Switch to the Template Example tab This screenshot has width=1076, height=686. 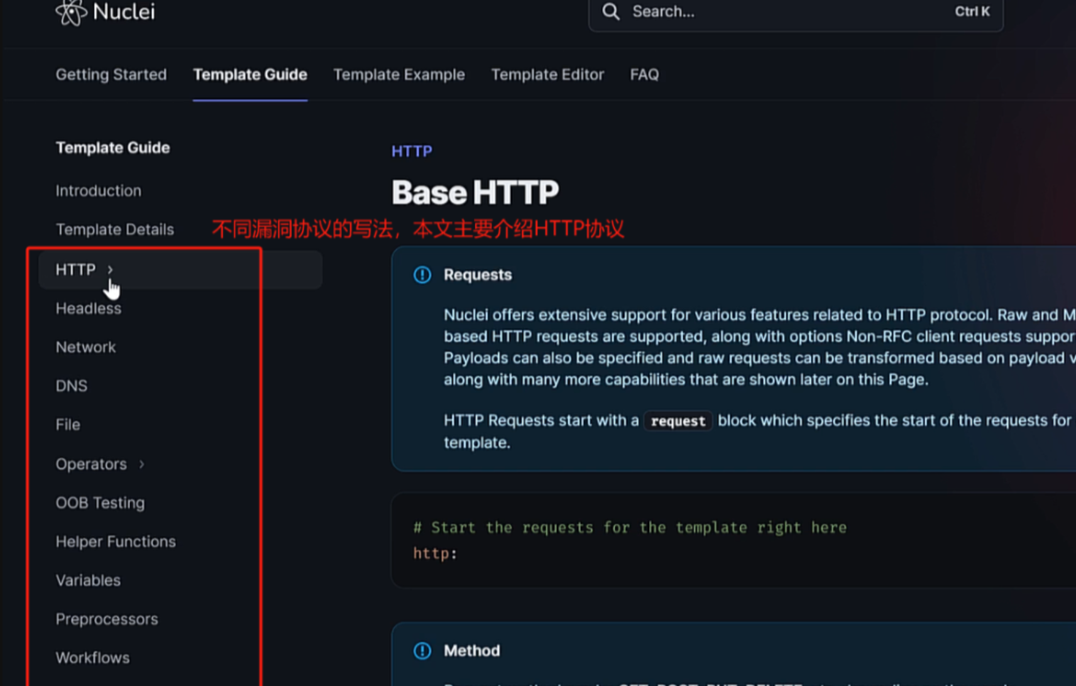click(399, 75)
